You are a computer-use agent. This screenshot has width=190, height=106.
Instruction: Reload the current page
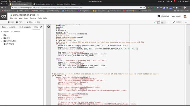pos(9,8)
